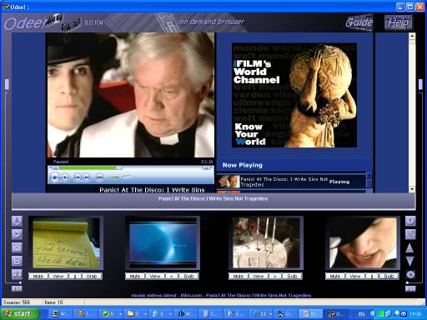Click the round target icon on the right sidebar
Screen dimensions: 427x320
(410, 274)
